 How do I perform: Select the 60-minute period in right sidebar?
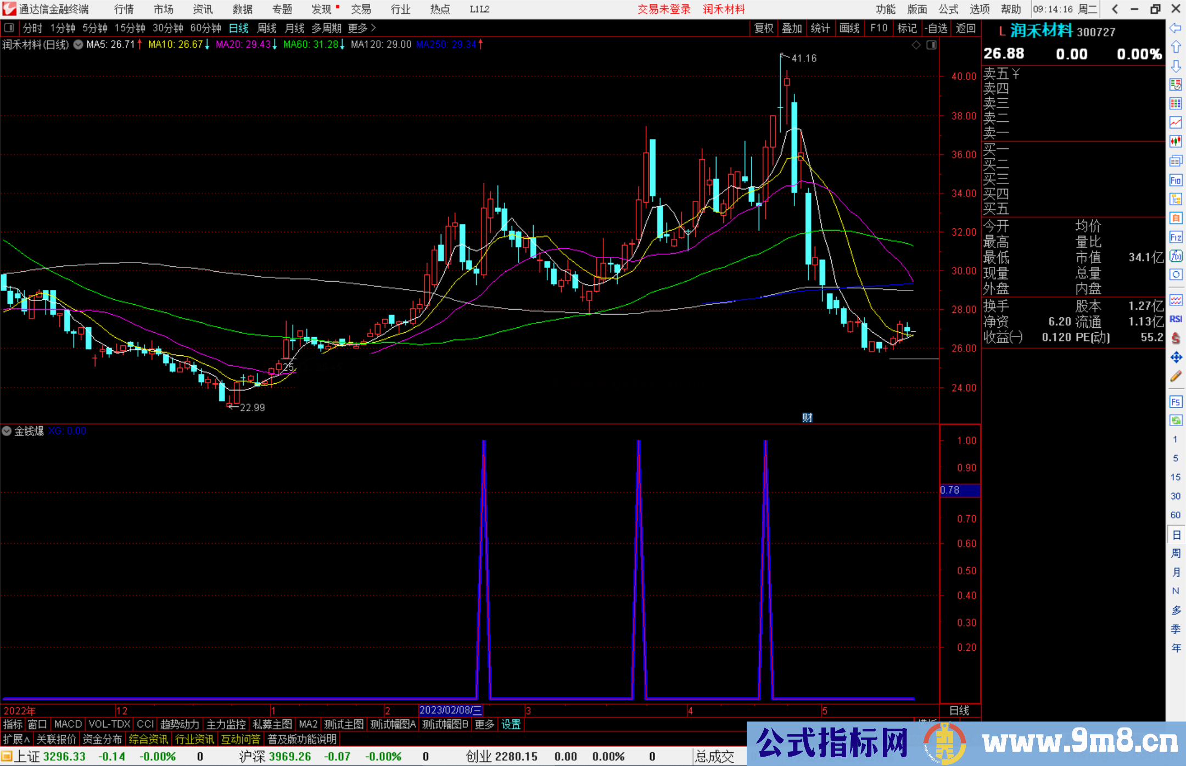pyautogui.click(x=1176, y=515)
